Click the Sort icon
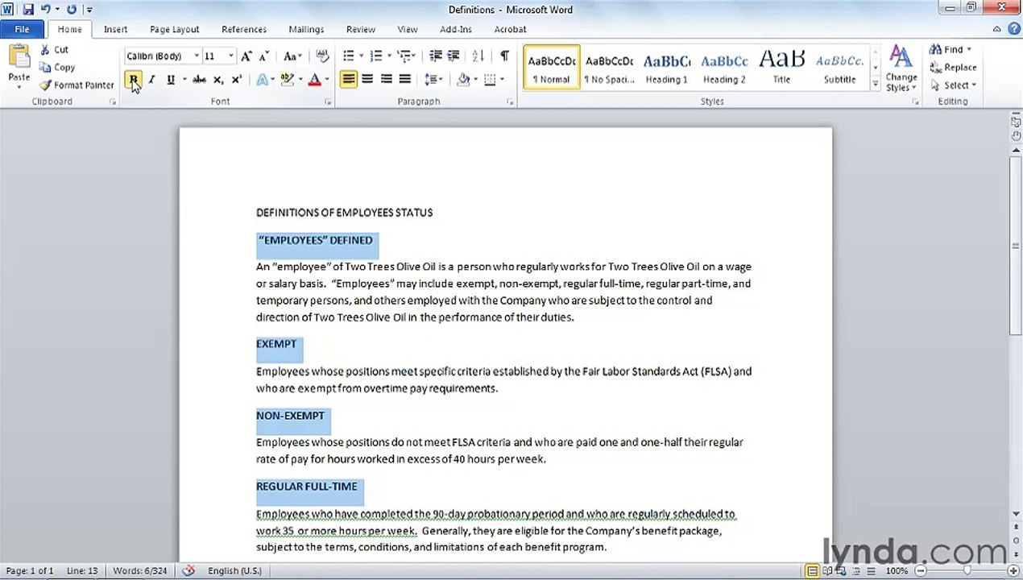 [478, 56]
